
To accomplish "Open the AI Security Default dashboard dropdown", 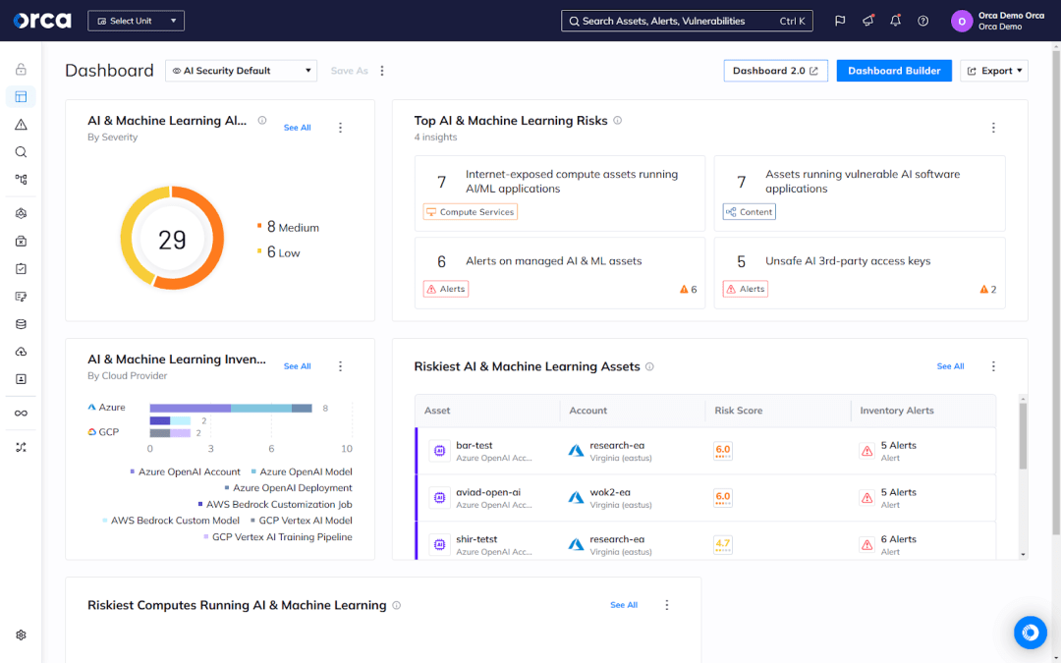I will pyautogui.click(x=241, y=71).
